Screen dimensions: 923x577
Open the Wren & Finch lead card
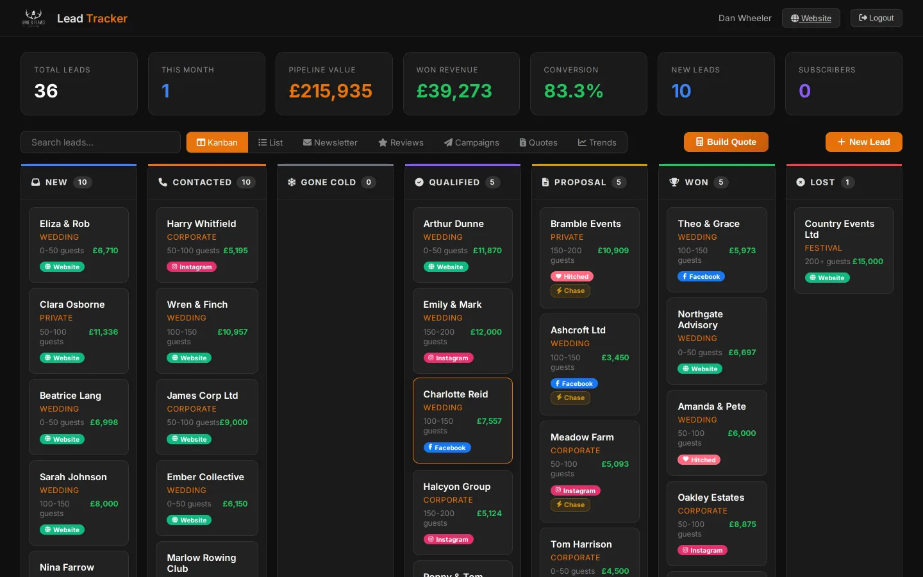pos(207,331)
